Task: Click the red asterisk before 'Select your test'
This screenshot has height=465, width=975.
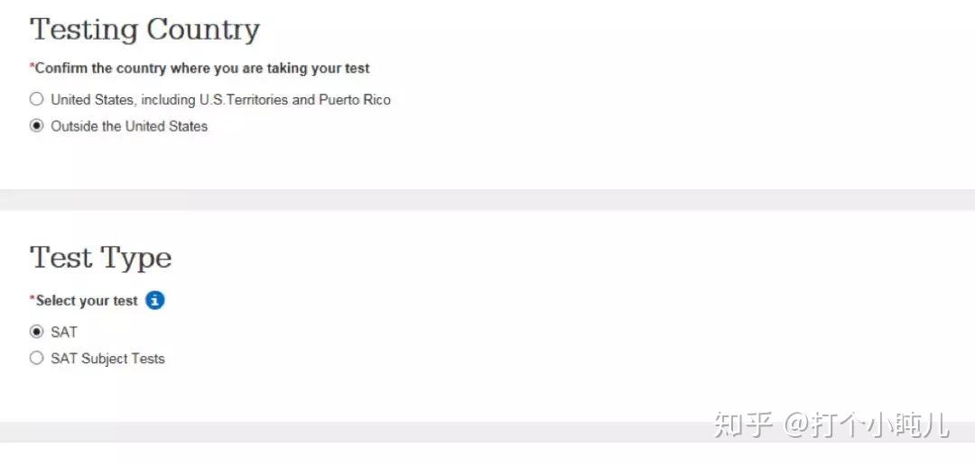Action: 32,298
